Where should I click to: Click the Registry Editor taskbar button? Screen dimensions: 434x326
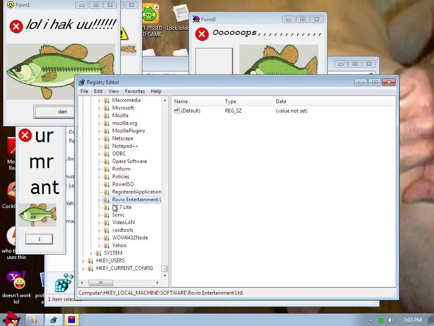53,320
